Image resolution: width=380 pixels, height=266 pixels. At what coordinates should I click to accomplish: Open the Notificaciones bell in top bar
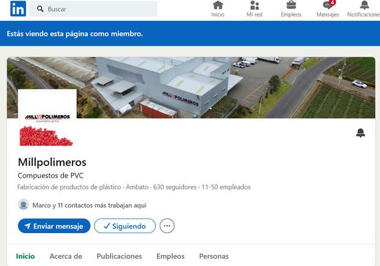click(x=364, y=9)
